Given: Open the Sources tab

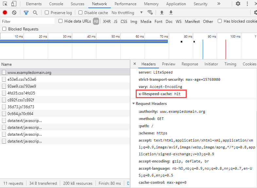Looking at the screenshot, I should coord(77,4).
